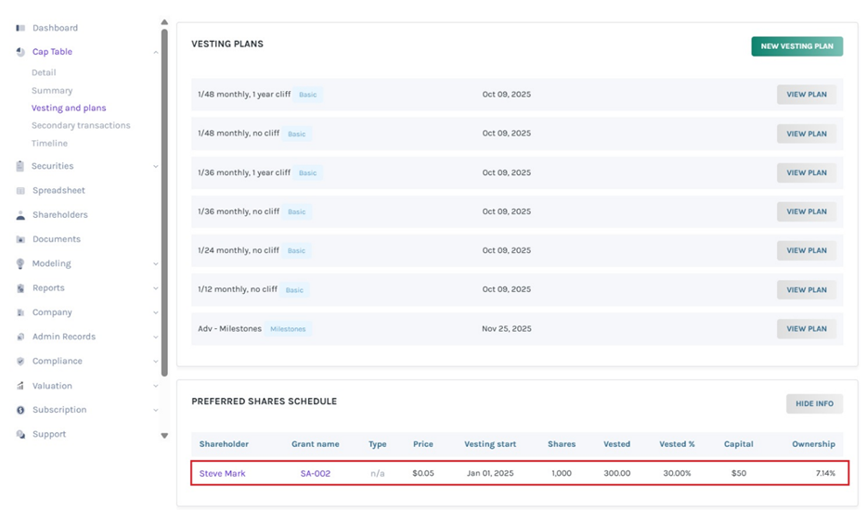View the Adv - Milestones plan
The width and height of the screenshot is (867, 510).
click(806, 328)
